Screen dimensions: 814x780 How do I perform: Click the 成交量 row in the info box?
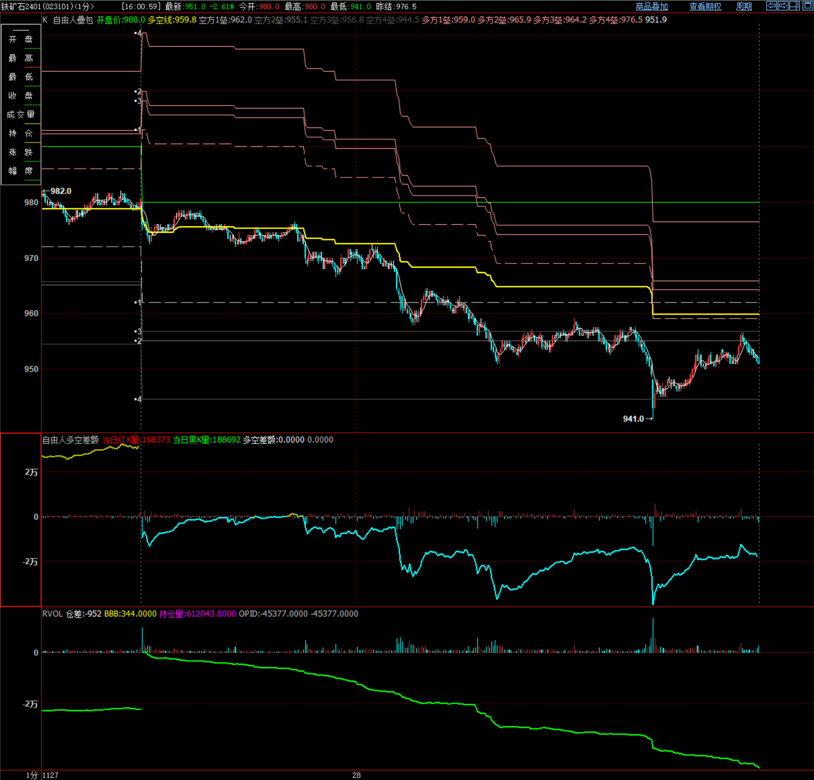20,115
